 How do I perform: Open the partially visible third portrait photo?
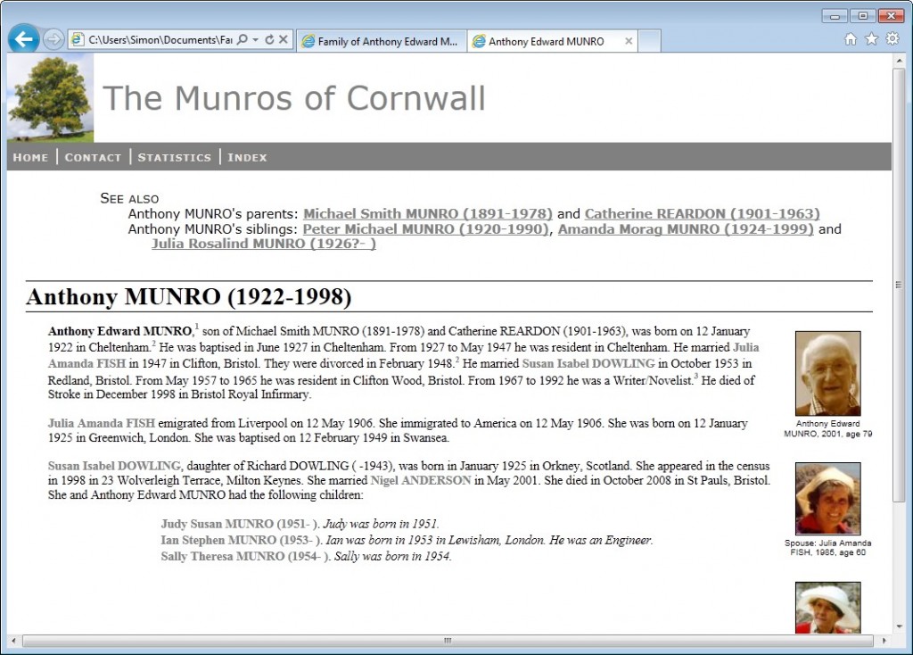828,608
